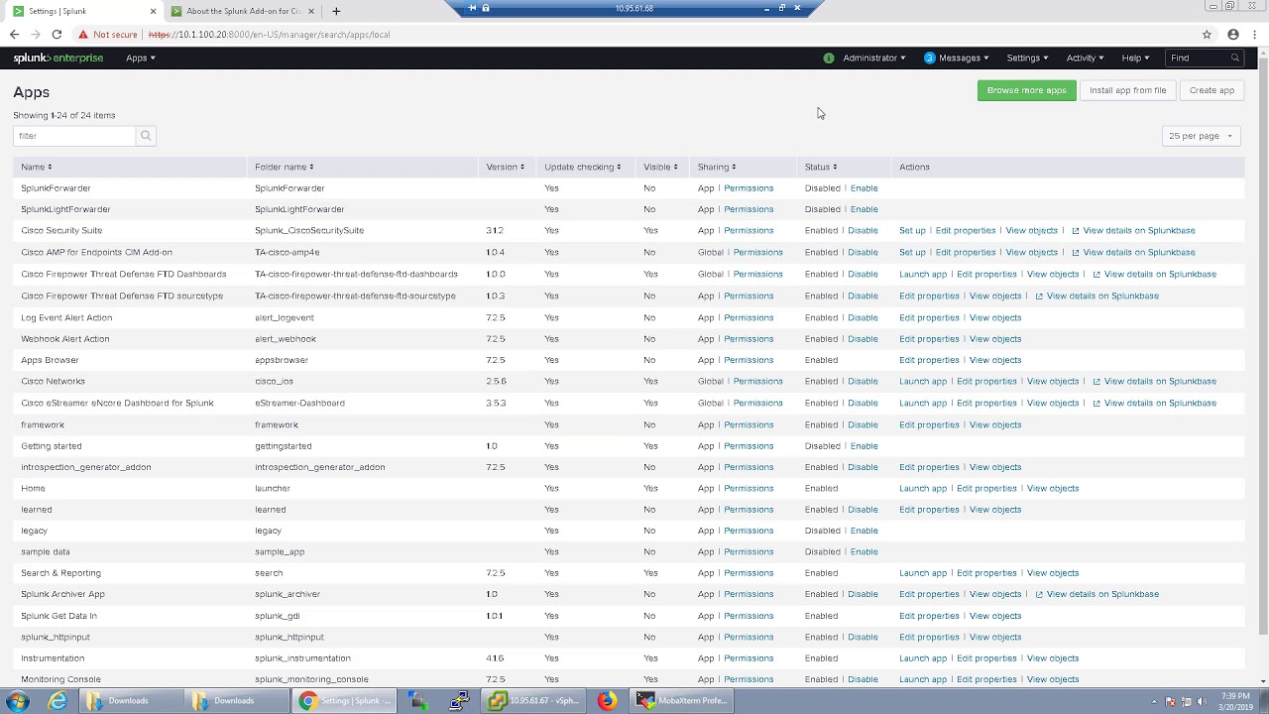Sort by Version column
The width and height of the screenshot is (1269, 714).
pyautogui.click(x=505, y=167)
